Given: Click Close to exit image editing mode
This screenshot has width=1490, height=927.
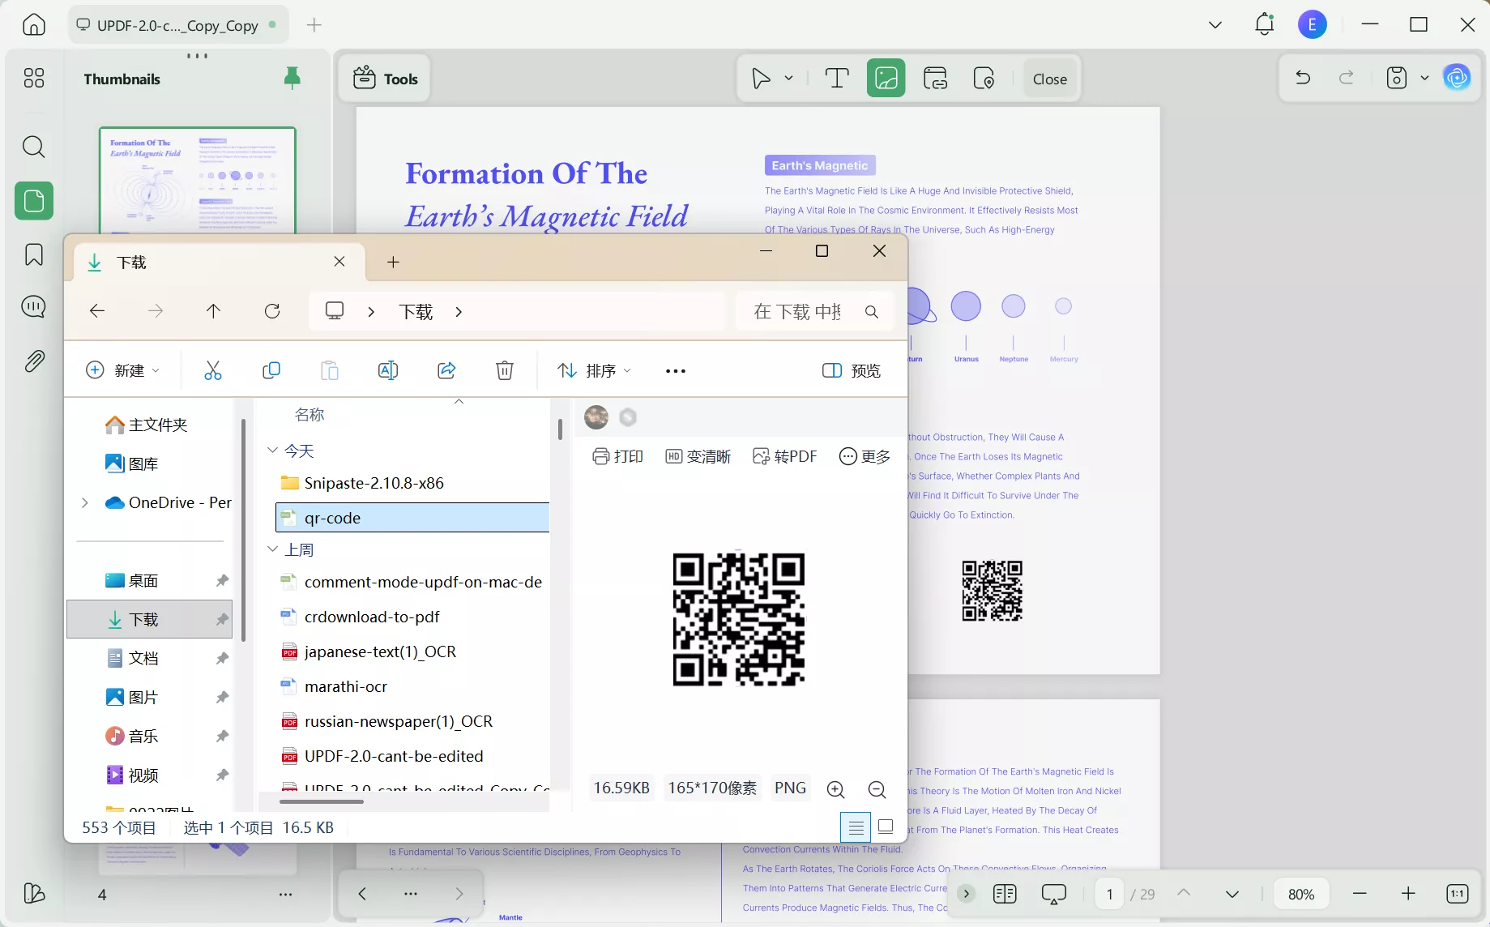Looking at the screenshot, I should [1049, 78].
